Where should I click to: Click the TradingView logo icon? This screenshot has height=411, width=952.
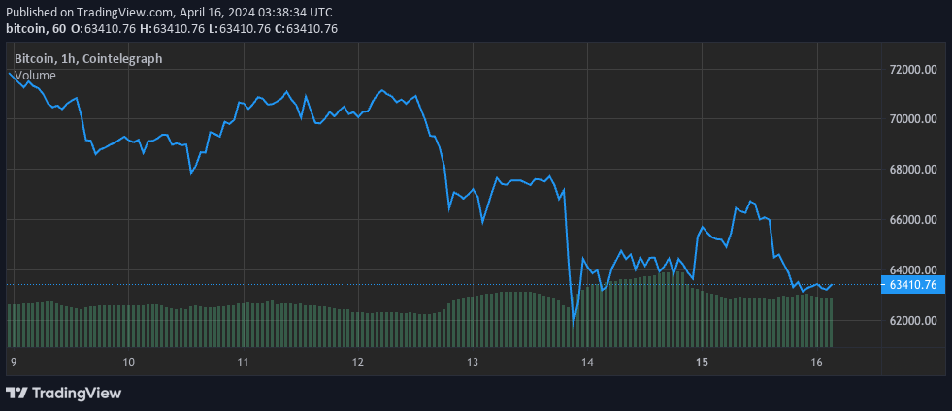(16, 393)
